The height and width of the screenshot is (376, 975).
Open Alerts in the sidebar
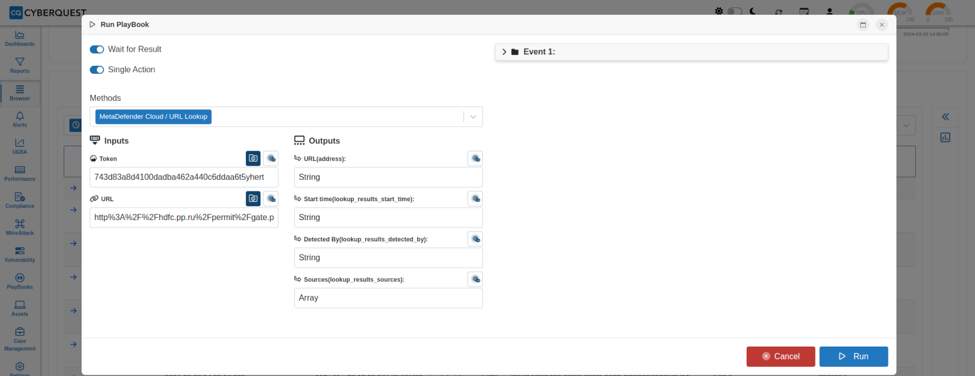click(x=20, y=119)
